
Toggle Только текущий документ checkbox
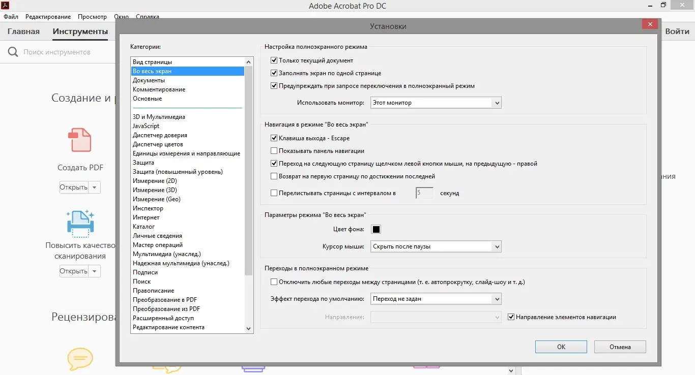pos(274,60)
